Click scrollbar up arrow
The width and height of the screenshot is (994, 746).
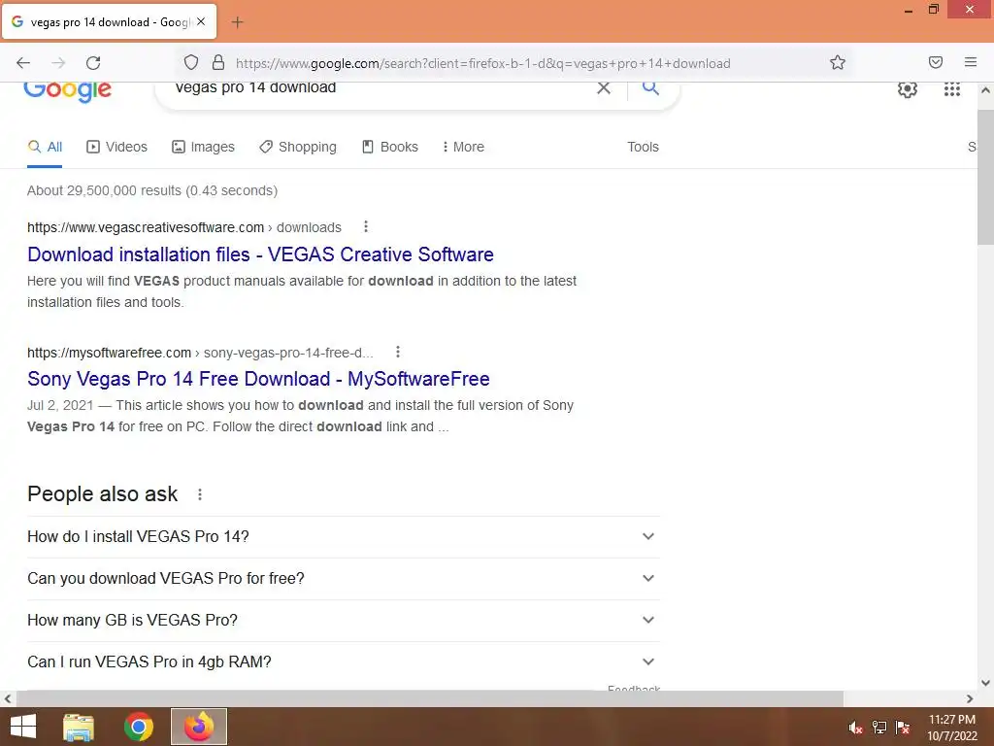tap(985, 90)
